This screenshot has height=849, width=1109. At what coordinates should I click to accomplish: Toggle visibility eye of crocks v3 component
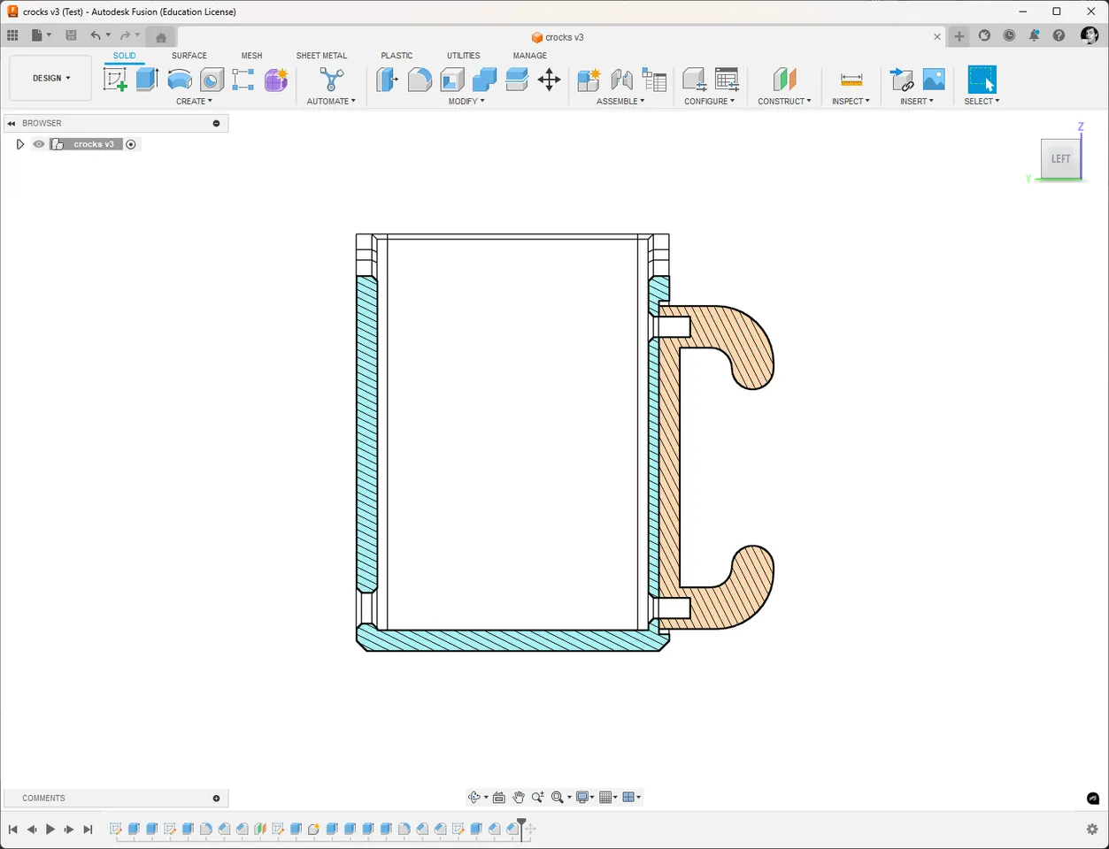[39, 144]
